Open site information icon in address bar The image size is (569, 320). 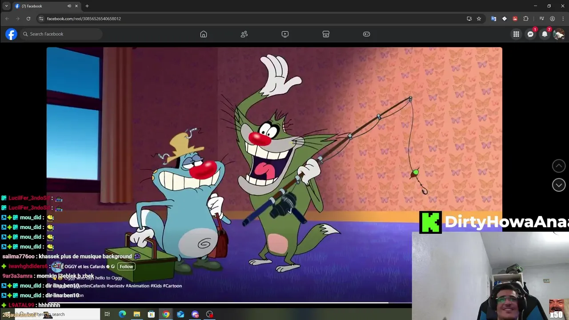[x=41, y=19]
